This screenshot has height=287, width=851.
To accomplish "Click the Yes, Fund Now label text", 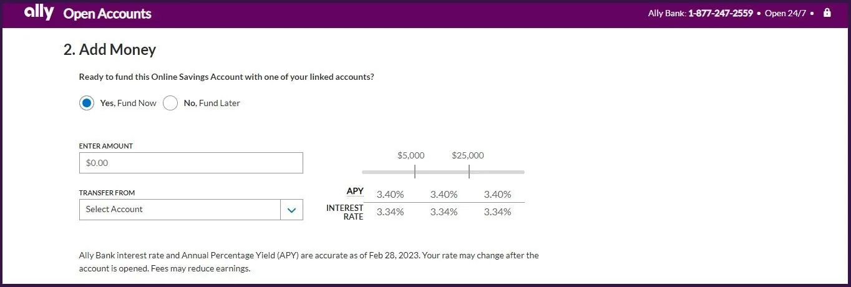I will pos(128,103).
